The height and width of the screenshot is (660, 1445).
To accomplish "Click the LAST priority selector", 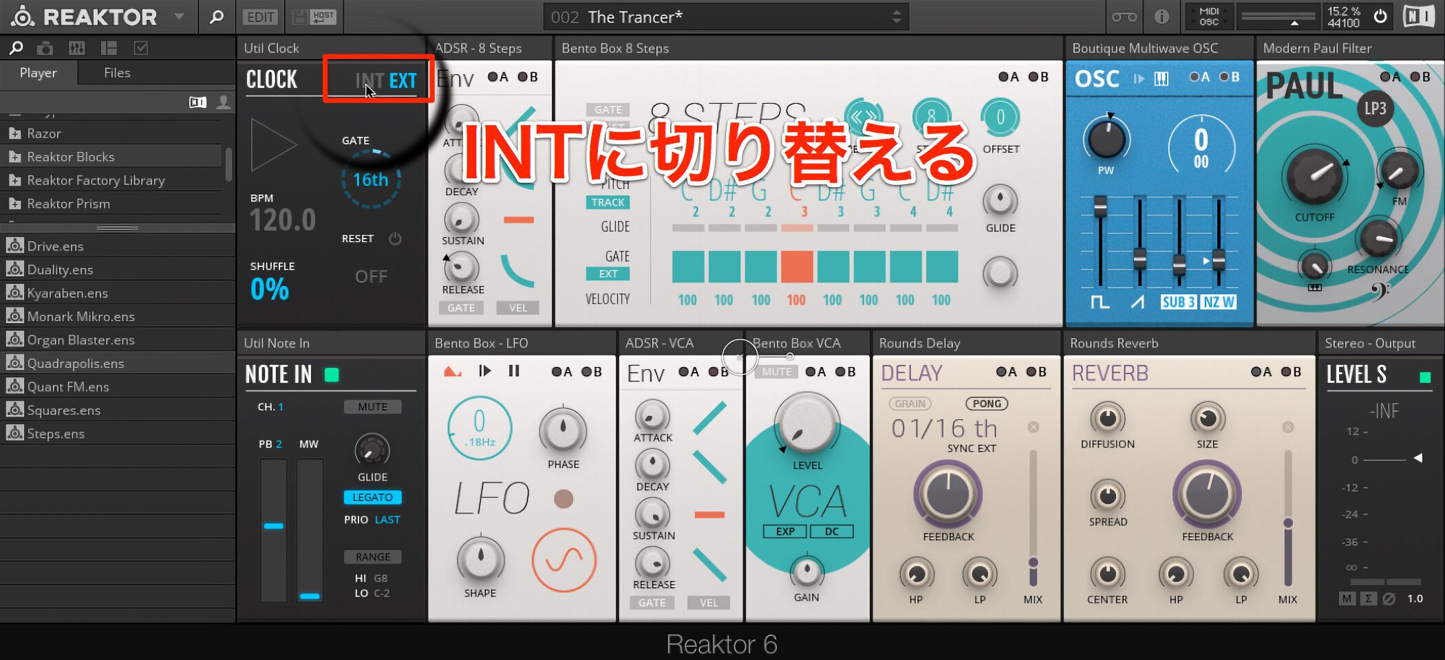I will 387,520.
